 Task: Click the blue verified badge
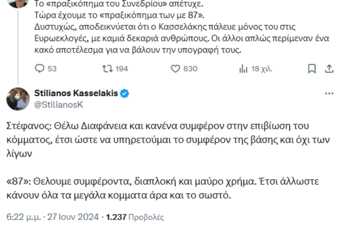click(x=125, y=94)
